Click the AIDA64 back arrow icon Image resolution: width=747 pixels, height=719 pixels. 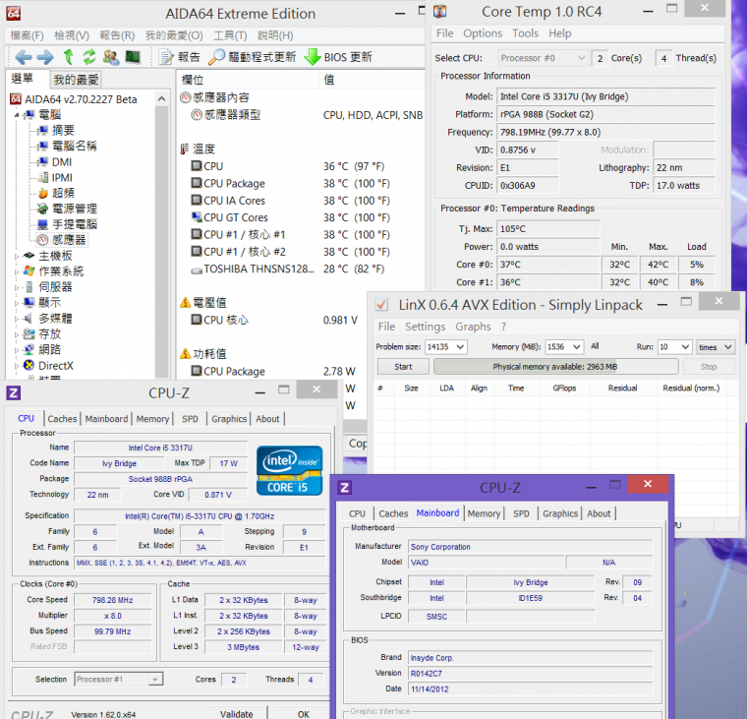(23, 57)
